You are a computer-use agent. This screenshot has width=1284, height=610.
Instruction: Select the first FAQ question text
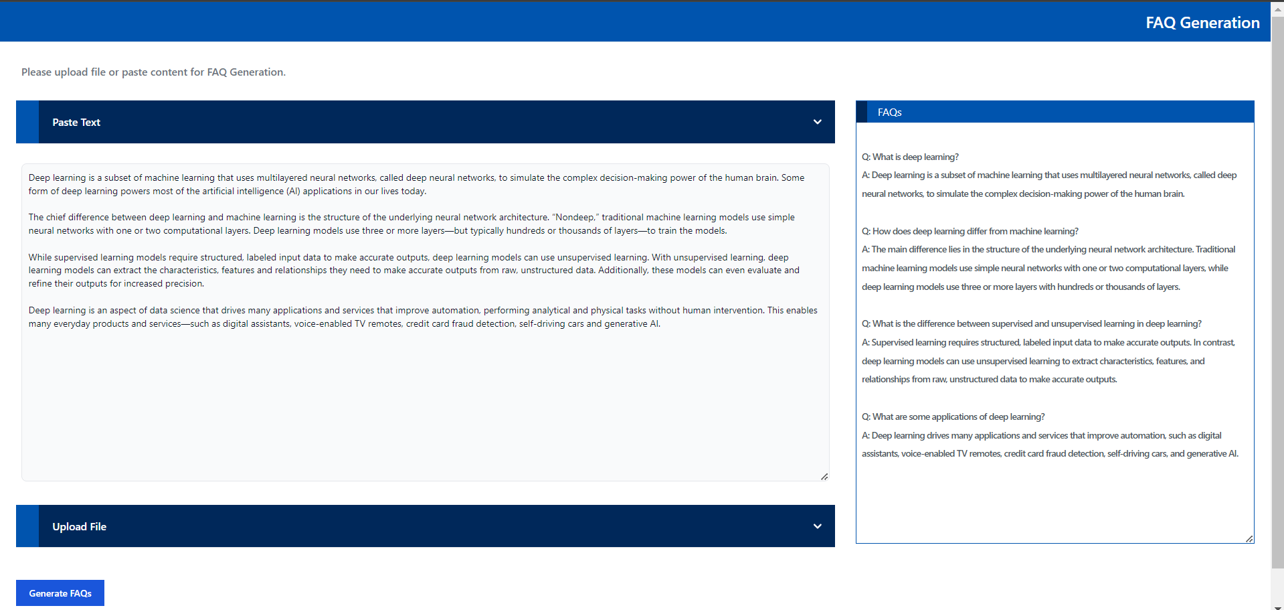pyautogui.click(x=910, y=156)
